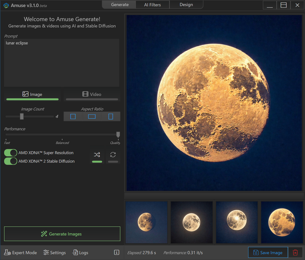Viewport: 305px width, 260px height.
Task: Open the Design tab
Action: 186,5
